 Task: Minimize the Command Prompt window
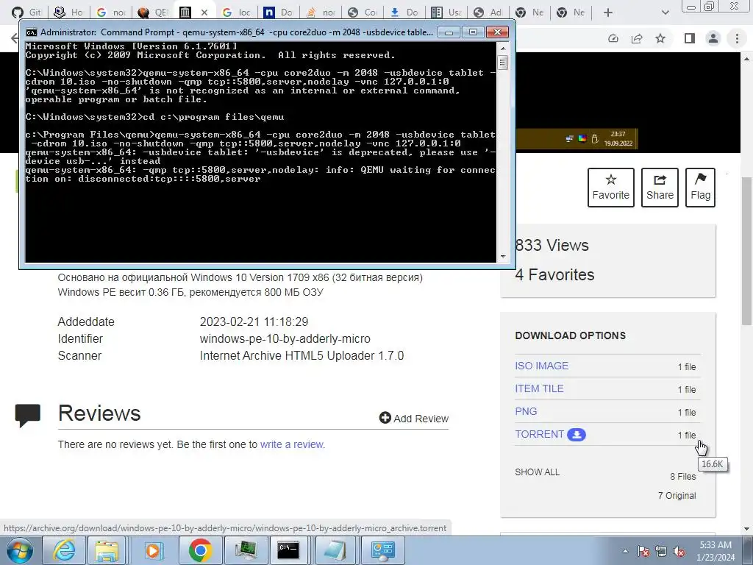pyautogui.click(x=449, y=32)
